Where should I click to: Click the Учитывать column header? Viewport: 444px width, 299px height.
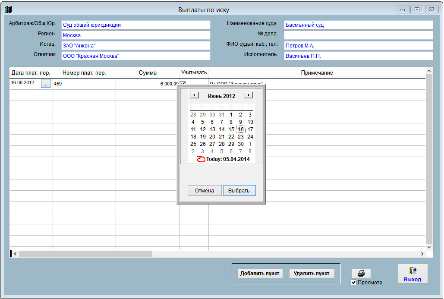(x=194, y=73)
